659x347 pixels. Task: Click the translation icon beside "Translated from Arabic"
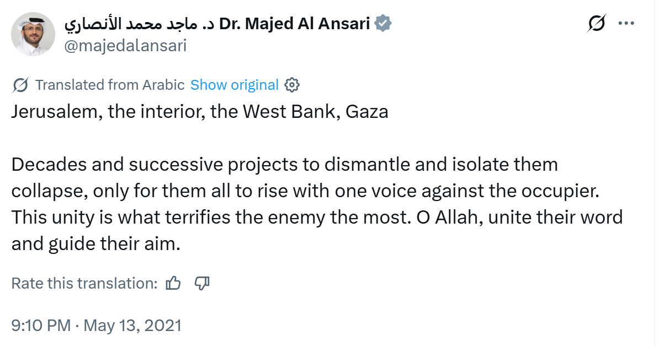pos(20,85)
